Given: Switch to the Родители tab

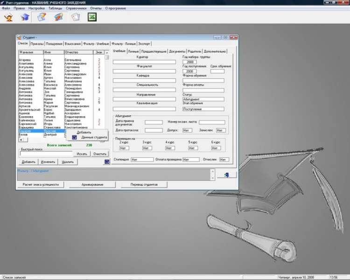Looking at the screenshot, I should pyautogui.click(x=195, y=51).
